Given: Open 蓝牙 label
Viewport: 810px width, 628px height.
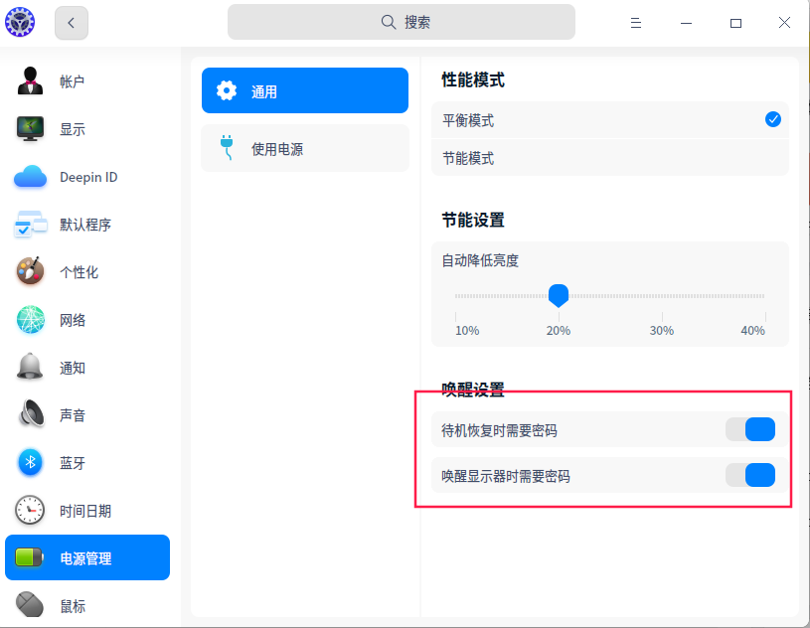Looking at the screenshot, I should tap(73, 463).
